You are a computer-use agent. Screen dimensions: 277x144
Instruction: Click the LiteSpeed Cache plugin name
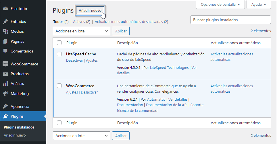pyautogui.click(x=81, y=54)
